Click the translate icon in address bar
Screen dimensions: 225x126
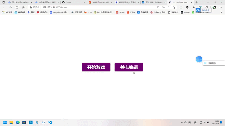point(163,7)
